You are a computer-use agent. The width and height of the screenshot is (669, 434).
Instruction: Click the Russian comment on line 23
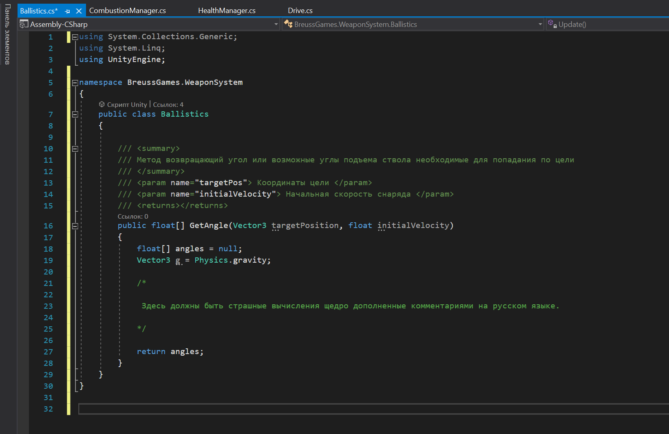(x=350, y=306)
